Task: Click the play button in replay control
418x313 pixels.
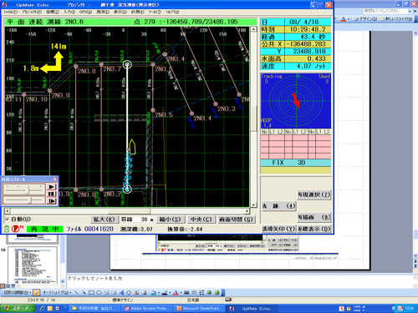Action: click(x=52, y=187)
